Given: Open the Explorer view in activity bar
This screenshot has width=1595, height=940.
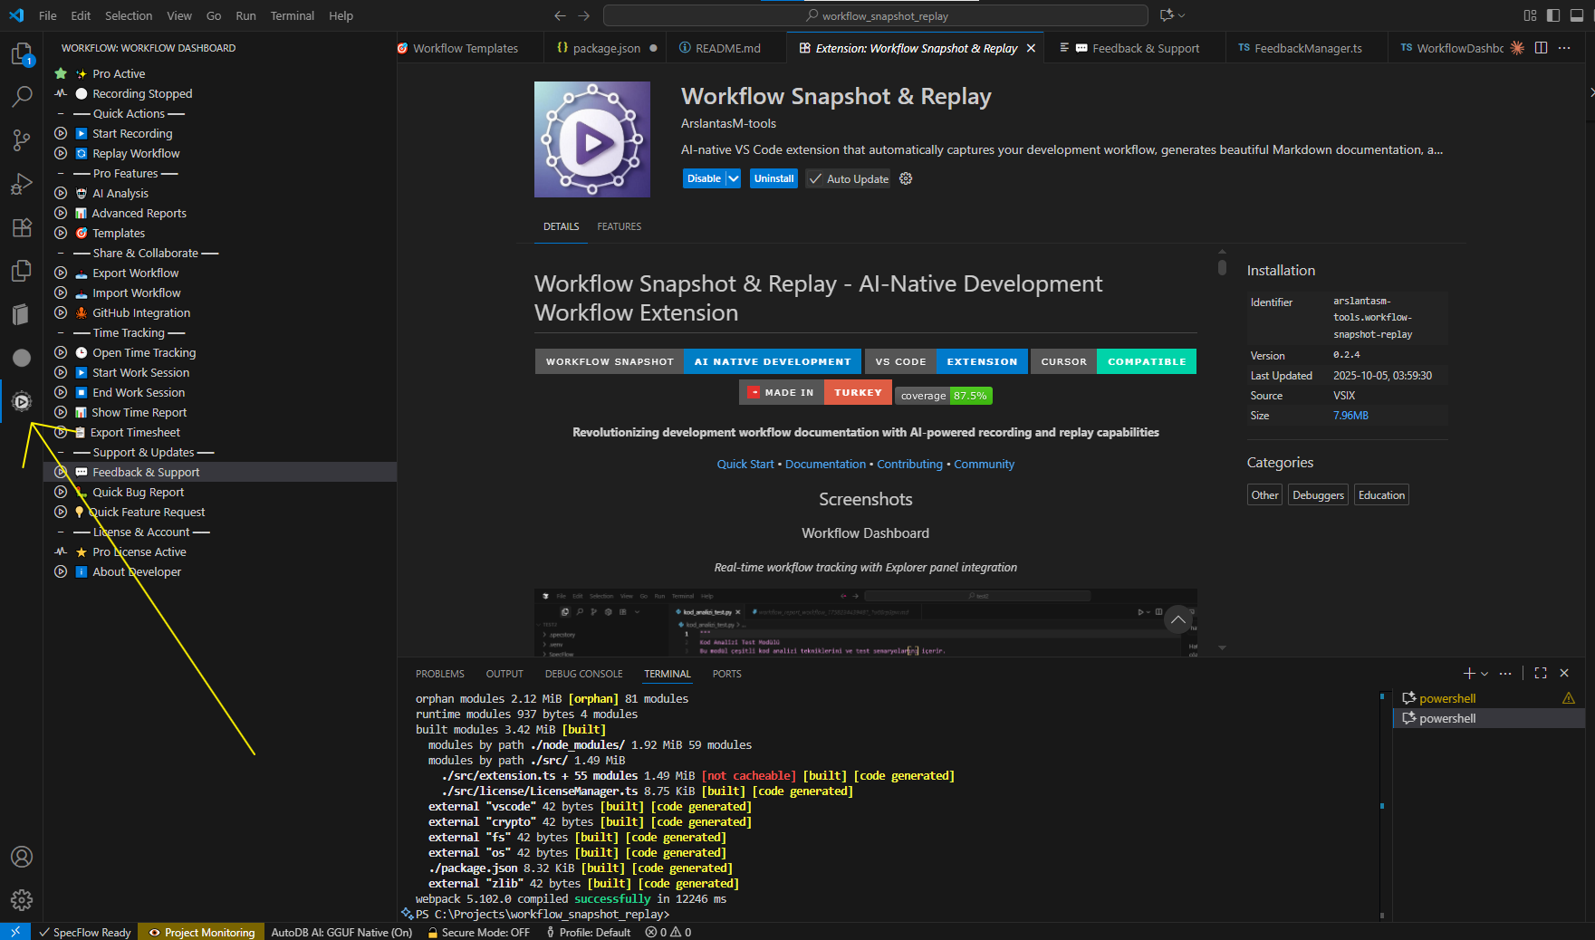Looking at the screenshot, I should click(x=21, y=54).
